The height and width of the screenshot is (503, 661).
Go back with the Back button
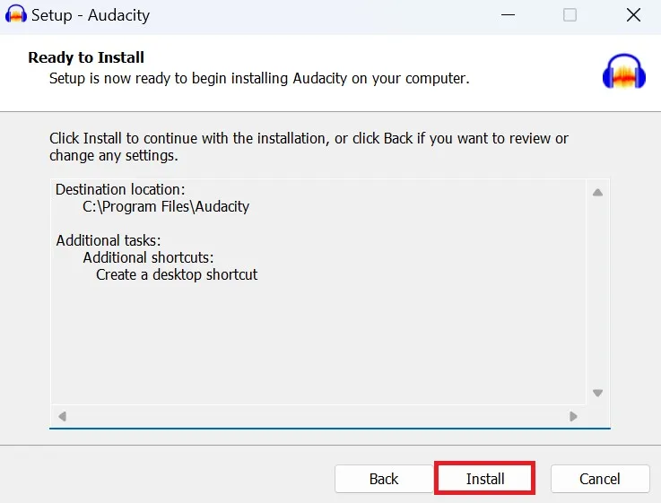click(384, 479)
